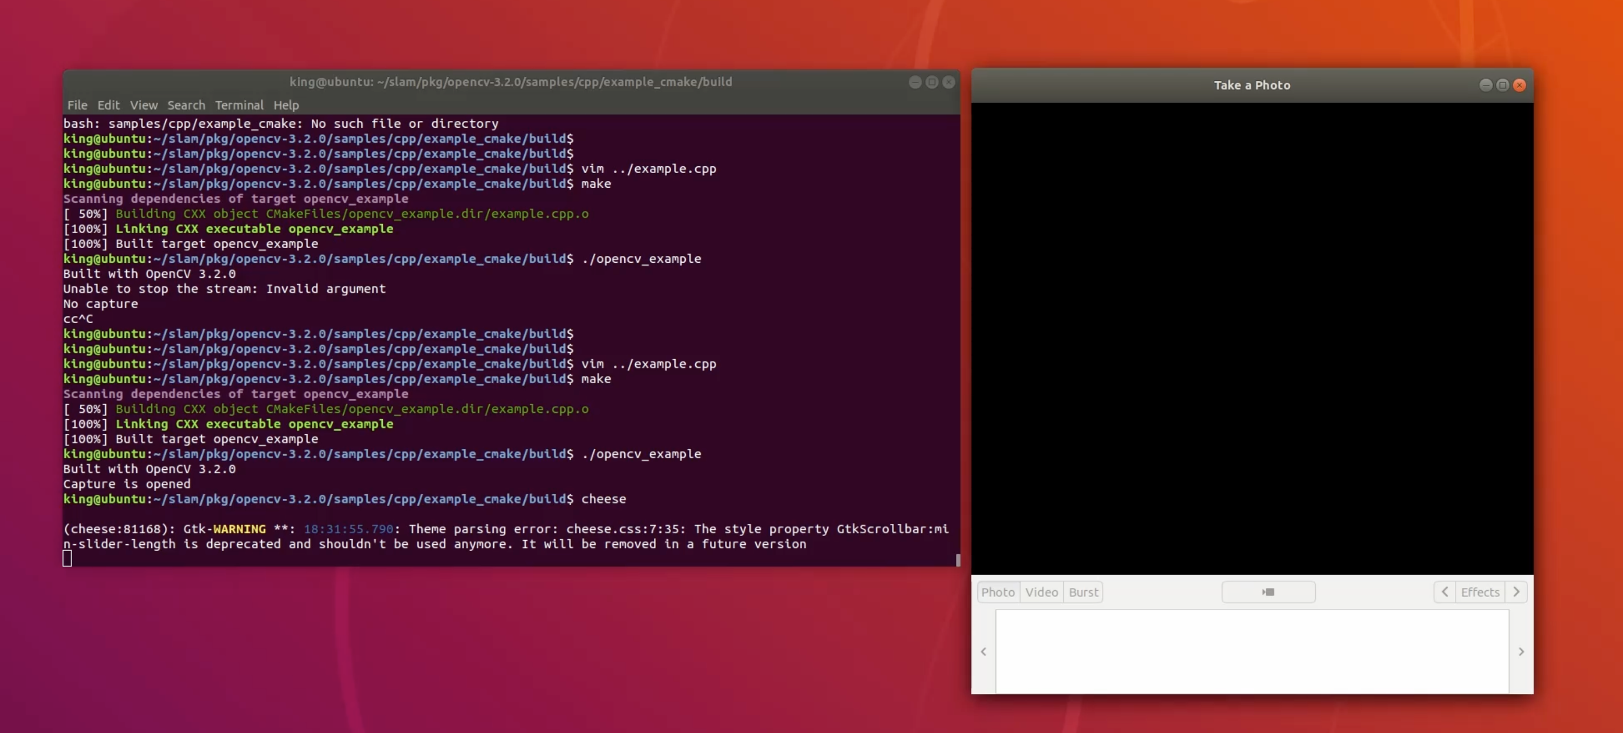Toggle the Effects button in Cheese
Screen dimensions: 1623x733
tap(1480, 592)
